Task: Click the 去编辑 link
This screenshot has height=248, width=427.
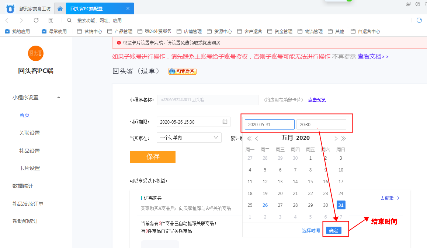Action: click(390, 198)
